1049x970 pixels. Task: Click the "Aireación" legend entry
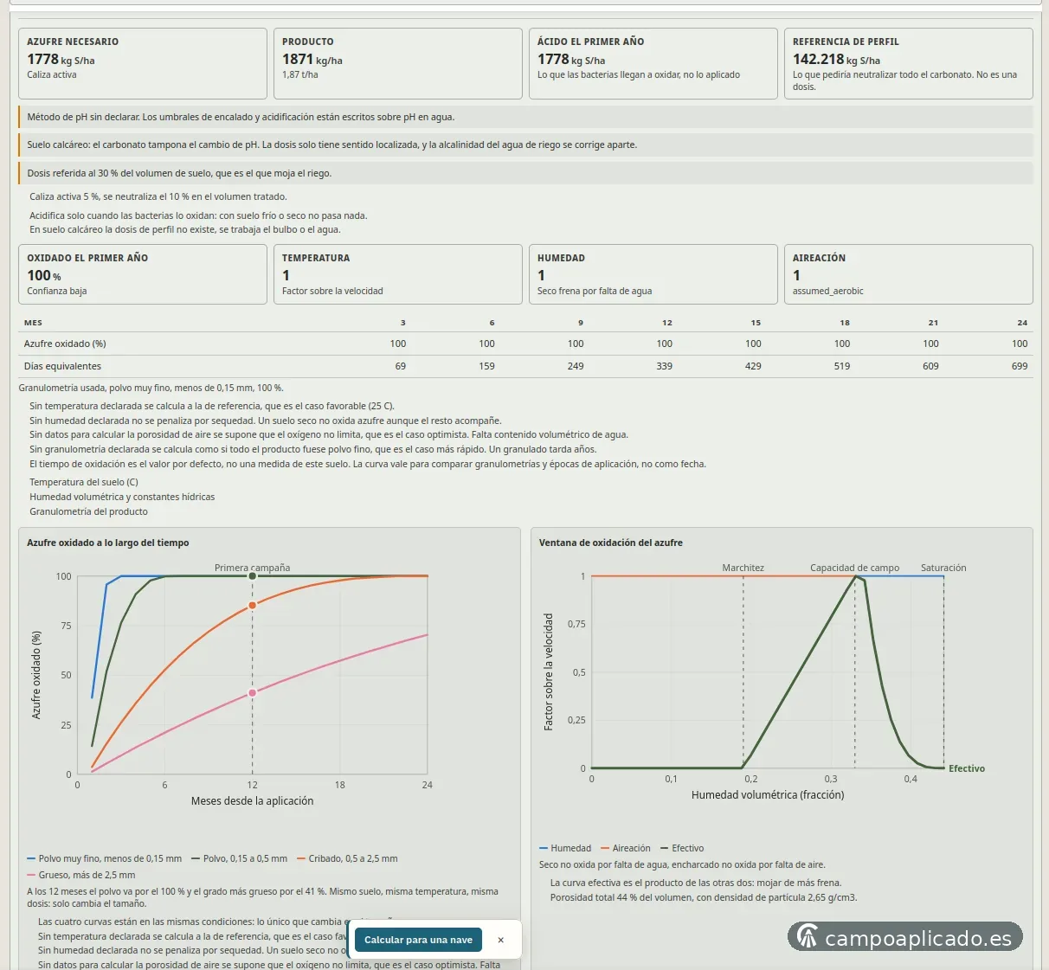(626, 848)
